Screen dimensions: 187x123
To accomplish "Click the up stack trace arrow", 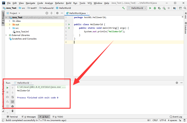I will [13, 88].
